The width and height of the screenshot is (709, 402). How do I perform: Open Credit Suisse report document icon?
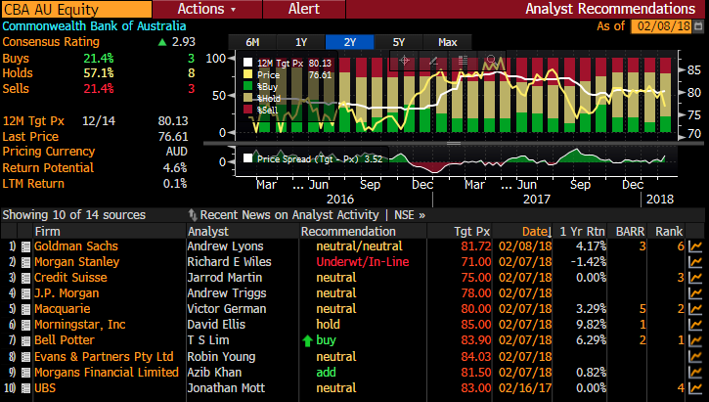pyautogui.click(x=25, y=278)
